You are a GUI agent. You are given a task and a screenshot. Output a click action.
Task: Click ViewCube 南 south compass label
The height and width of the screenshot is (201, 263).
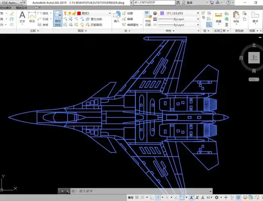tap(254, 71)
